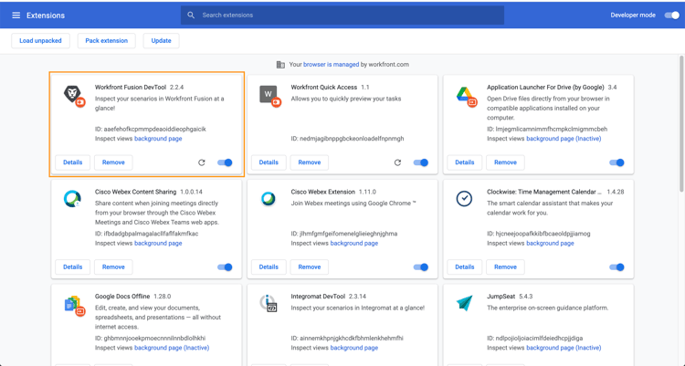Reload the Workfront Quick Access extension
Viewport: 685px width, 366px height.
397,162
